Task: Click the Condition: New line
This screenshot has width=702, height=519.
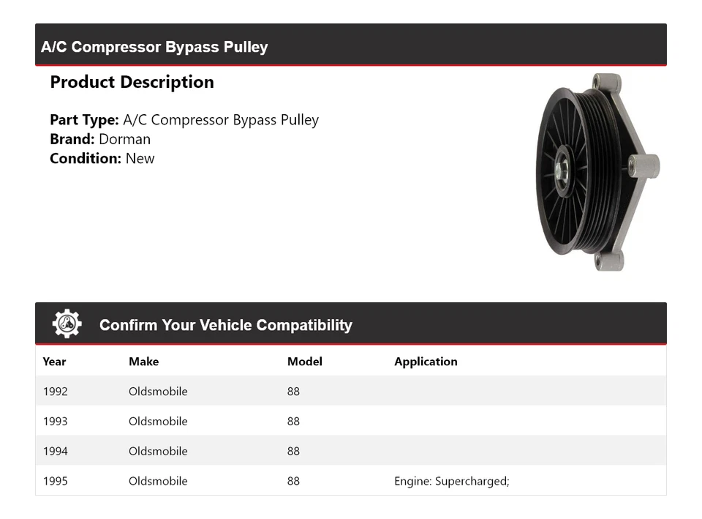Action: (x=102, y=158)
